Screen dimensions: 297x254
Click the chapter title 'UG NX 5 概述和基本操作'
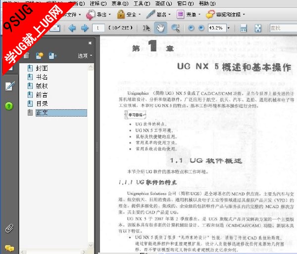pyautogui.click(x=234, y=67)
